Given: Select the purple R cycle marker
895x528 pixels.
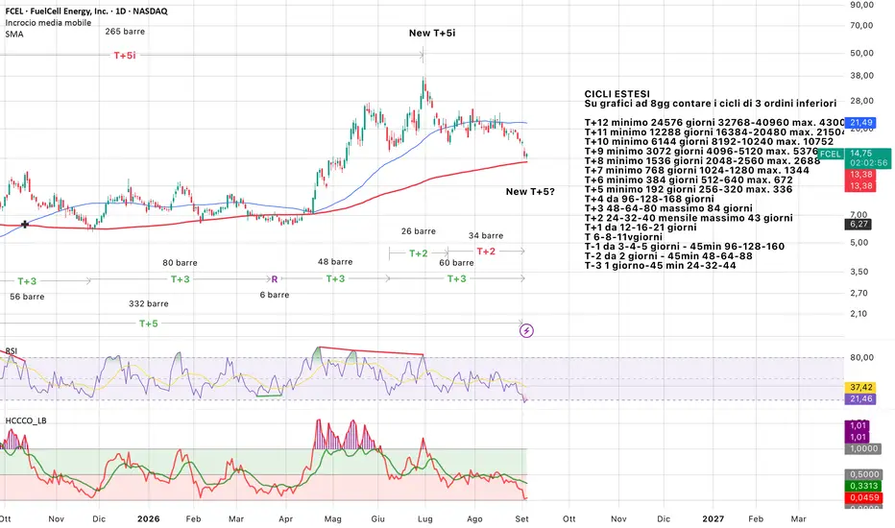Looking at the screenshot, I should click(x=275, y=279).
